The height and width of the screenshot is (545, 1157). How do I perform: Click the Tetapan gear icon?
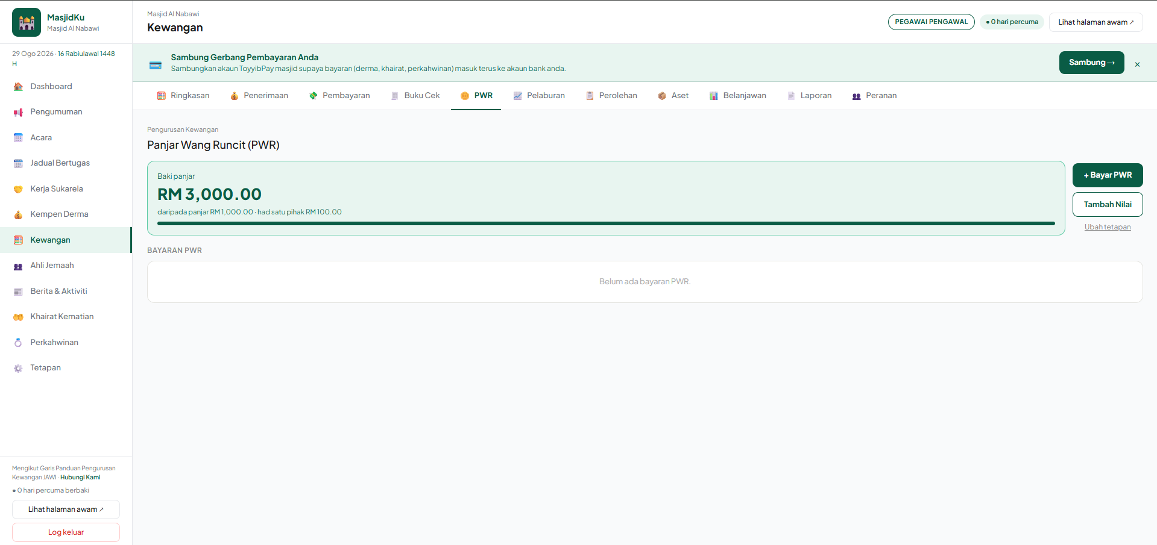pos(18,368)
